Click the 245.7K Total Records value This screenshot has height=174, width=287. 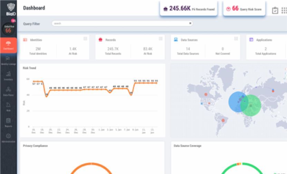pyautogui.click(x=113, y=49)
